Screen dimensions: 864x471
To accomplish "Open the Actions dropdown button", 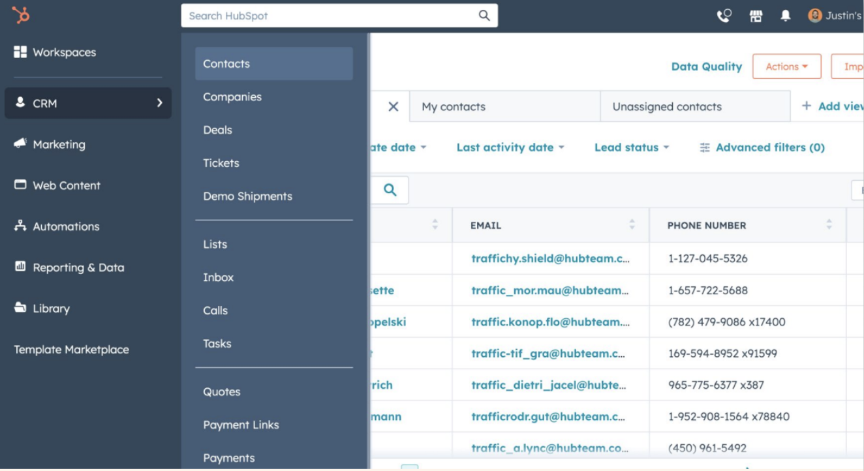I will pos(787,67).
